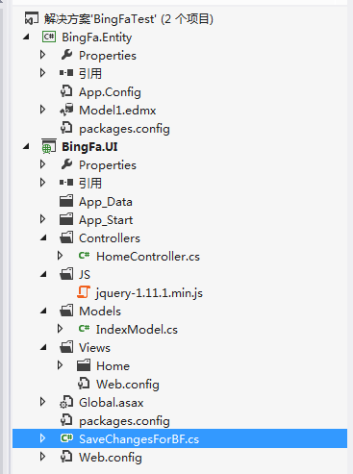
Task: Expand the root Web.config node
Action: [42, 457]
